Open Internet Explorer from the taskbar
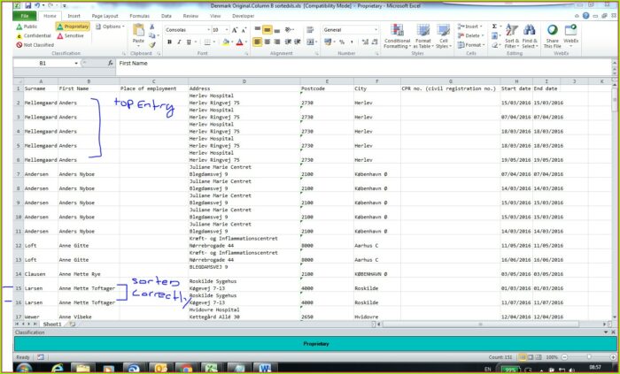The image size is (620, 374). click(58, 369)
